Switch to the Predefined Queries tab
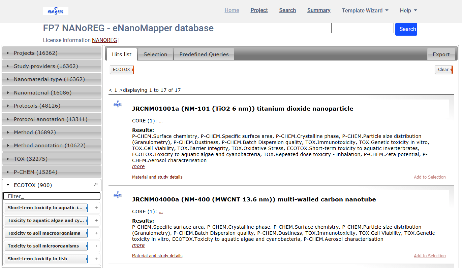Image resolution: width=462 pixels, height=268 pixels. (x=204, y=54)
